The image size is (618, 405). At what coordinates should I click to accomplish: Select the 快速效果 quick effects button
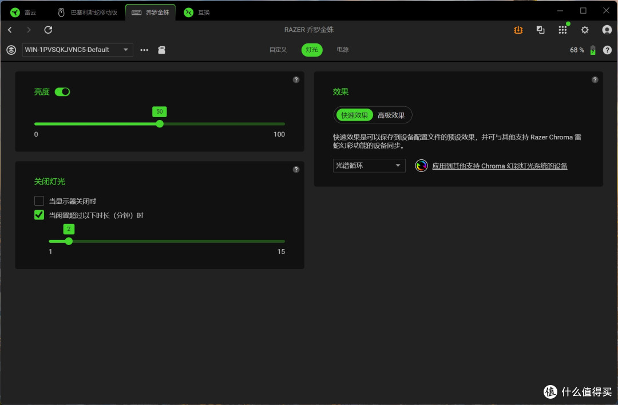(354, 115)
